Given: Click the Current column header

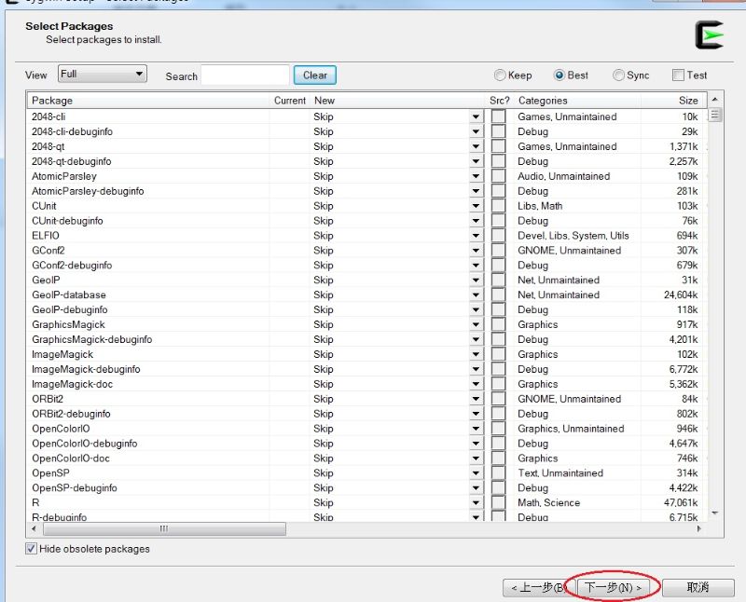Looking at the screenshot, I should point(289,101).
